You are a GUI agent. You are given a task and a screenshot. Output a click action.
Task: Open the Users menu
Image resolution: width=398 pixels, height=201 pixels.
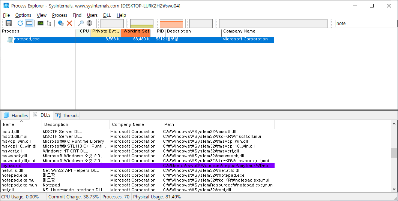click(92, 15)
